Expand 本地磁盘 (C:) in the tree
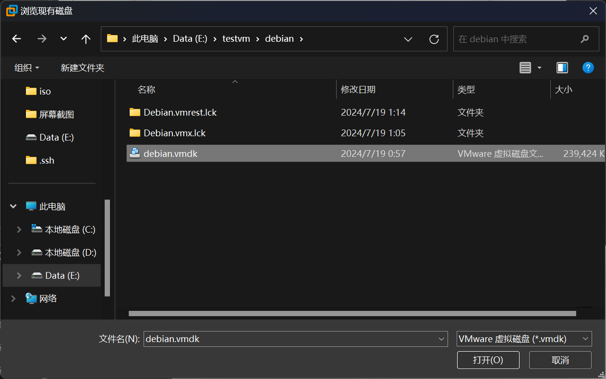606x379 pixels. point(19,229)
